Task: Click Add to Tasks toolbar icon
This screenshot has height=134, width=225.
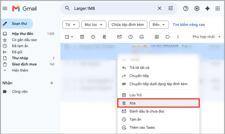Action: (x=142, y=37)
